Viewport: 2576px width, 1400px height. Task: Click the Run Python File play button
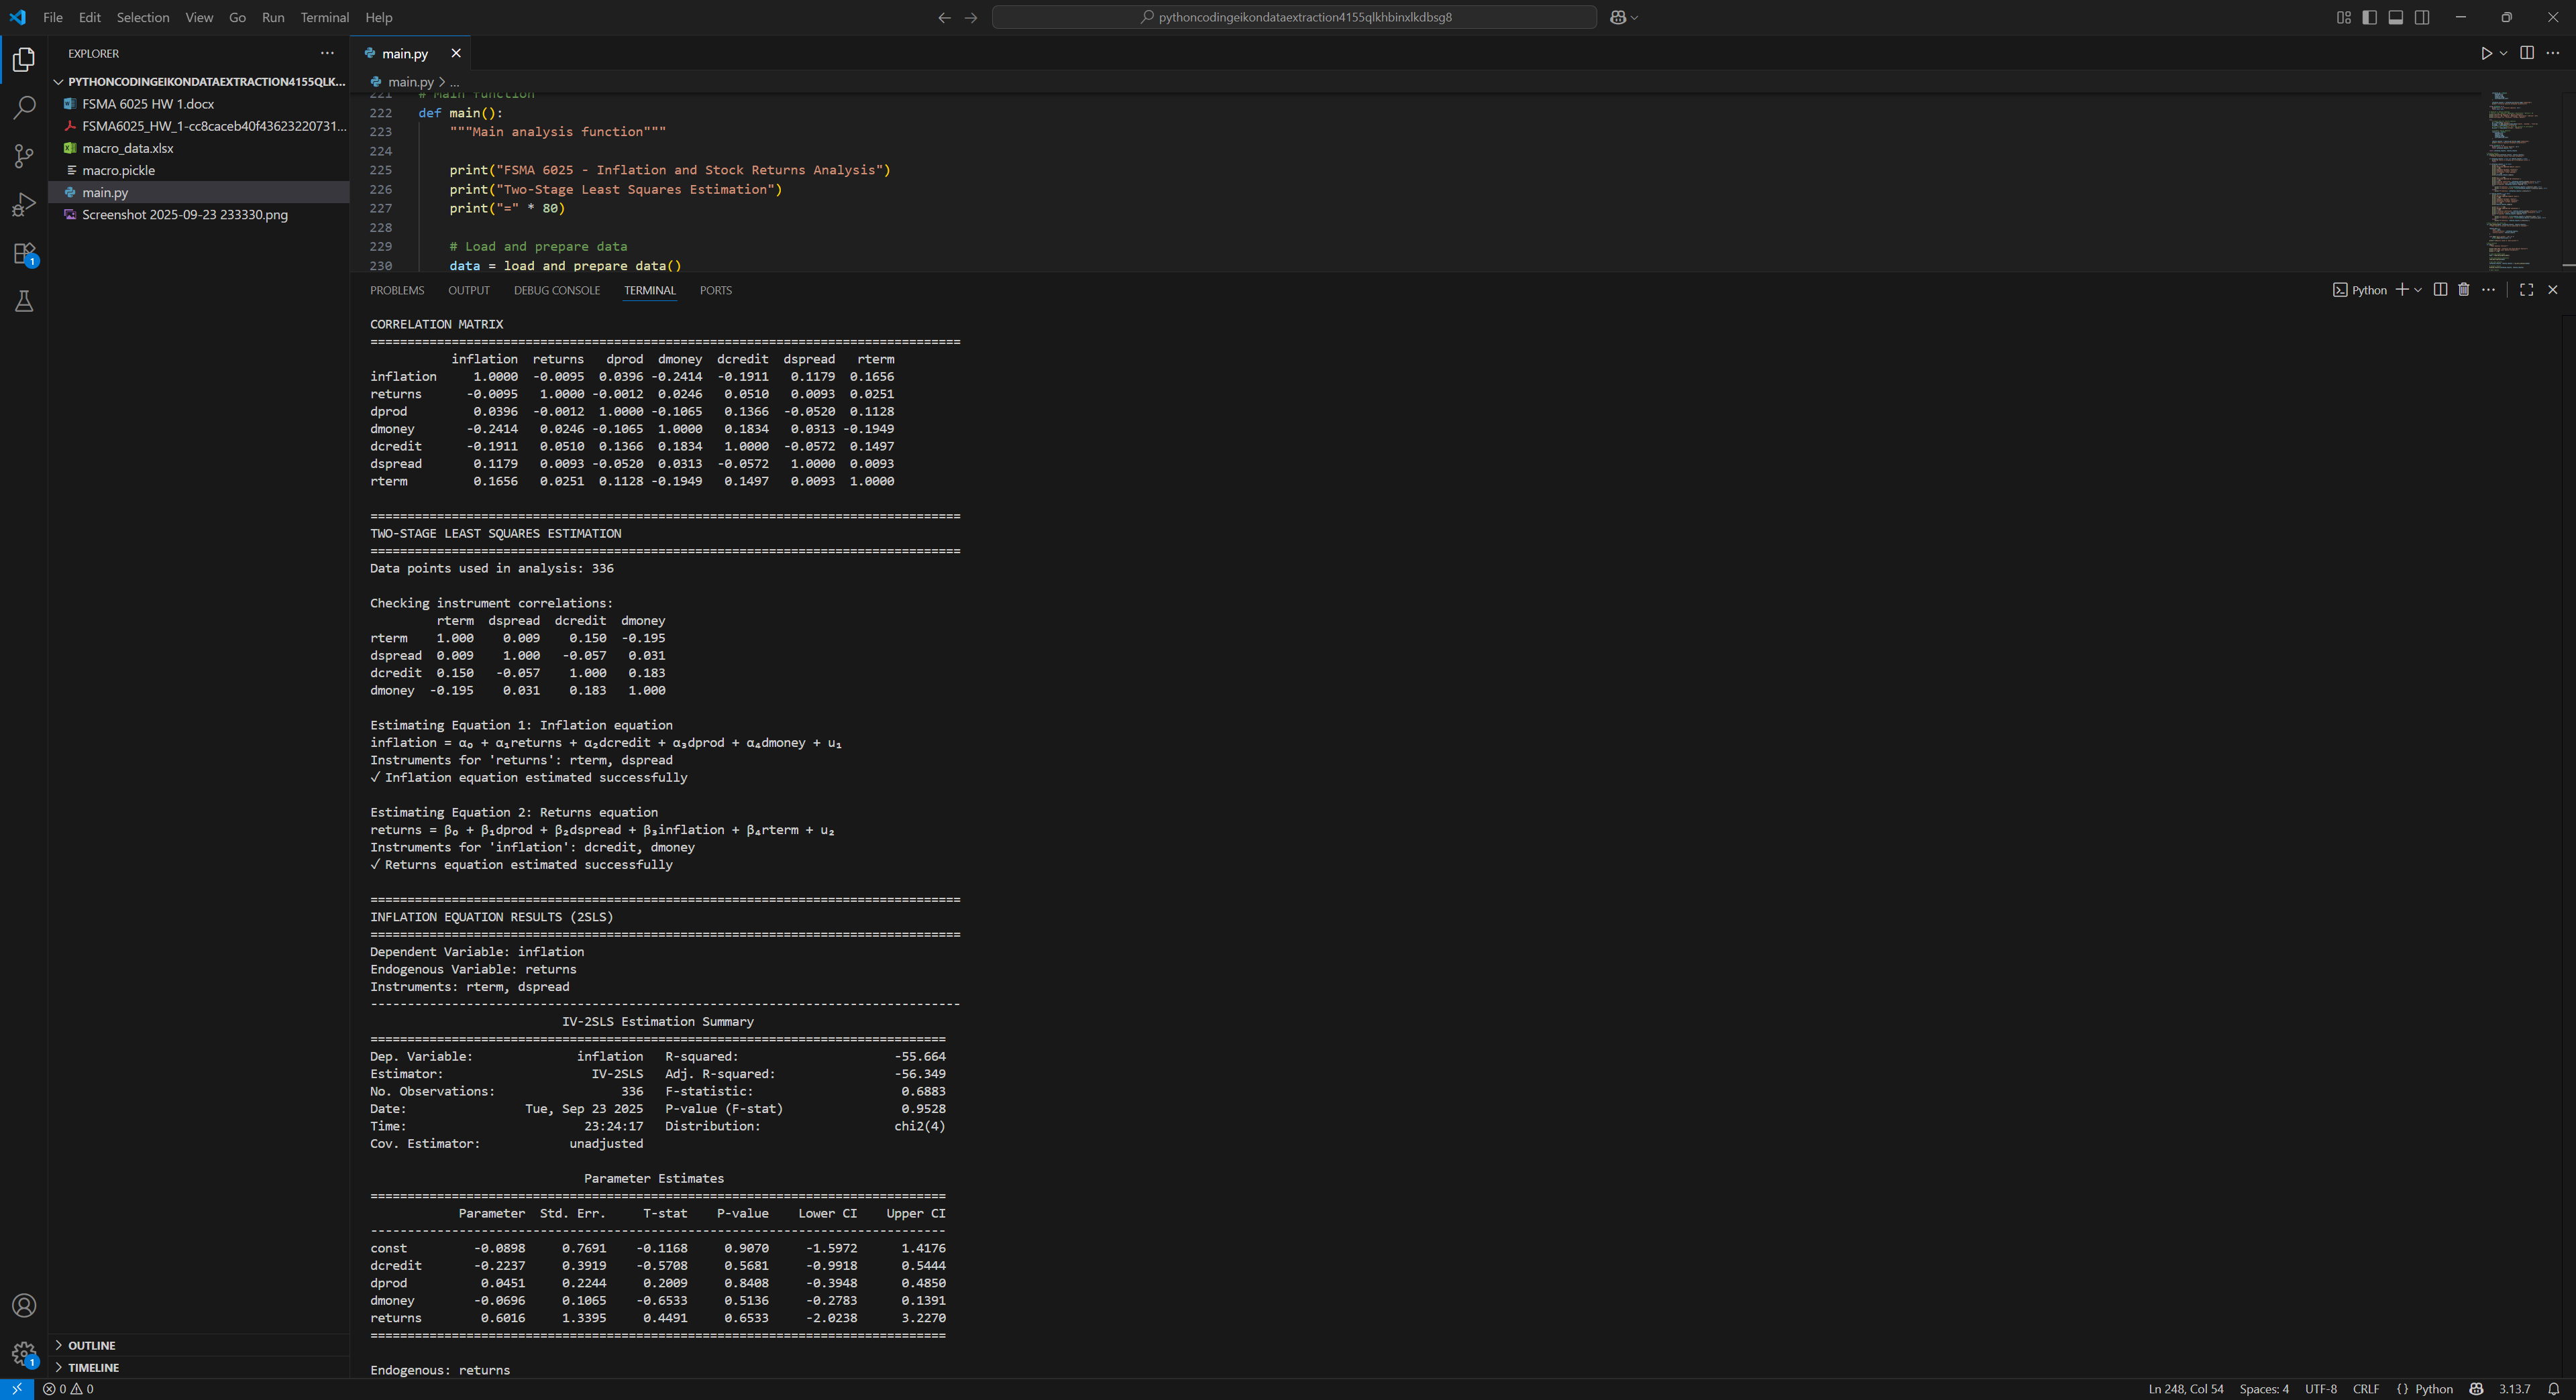click(2485, 53)
